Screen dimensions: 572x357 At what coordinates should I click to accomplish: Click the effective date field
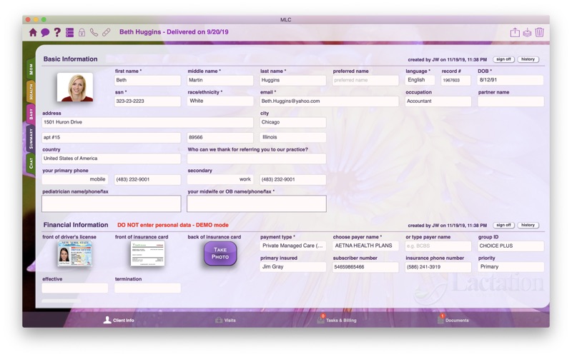[x=75, y=288]
